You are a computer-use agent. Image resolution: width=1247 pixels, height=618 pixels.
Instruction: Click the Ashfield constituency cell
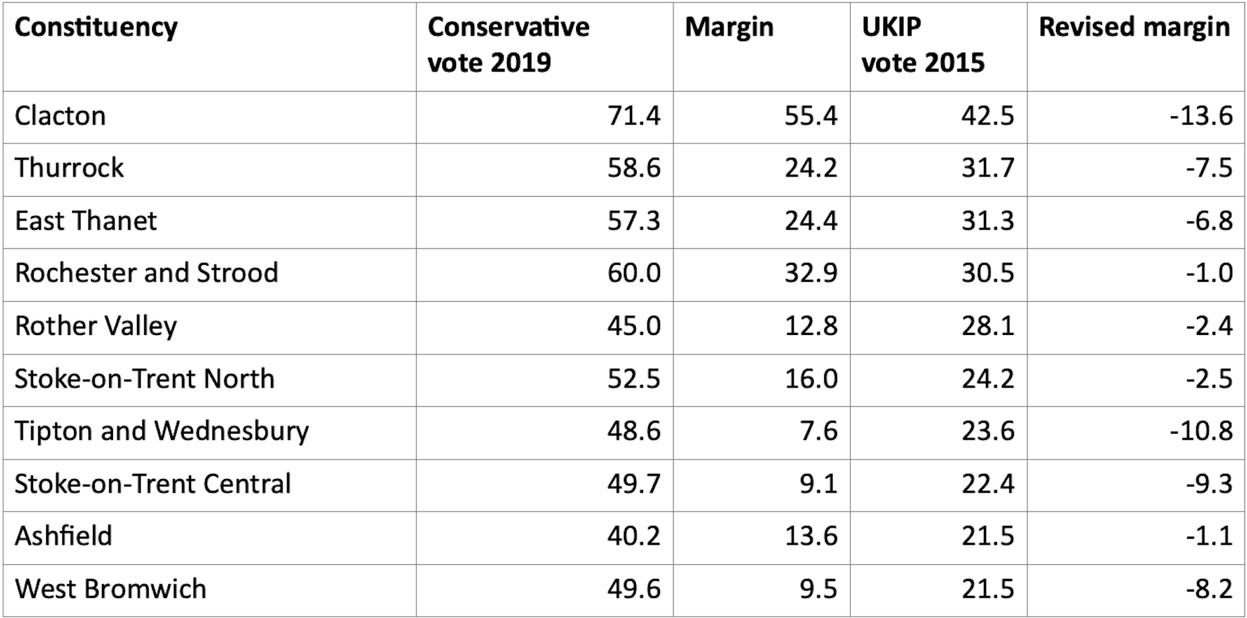64,536
